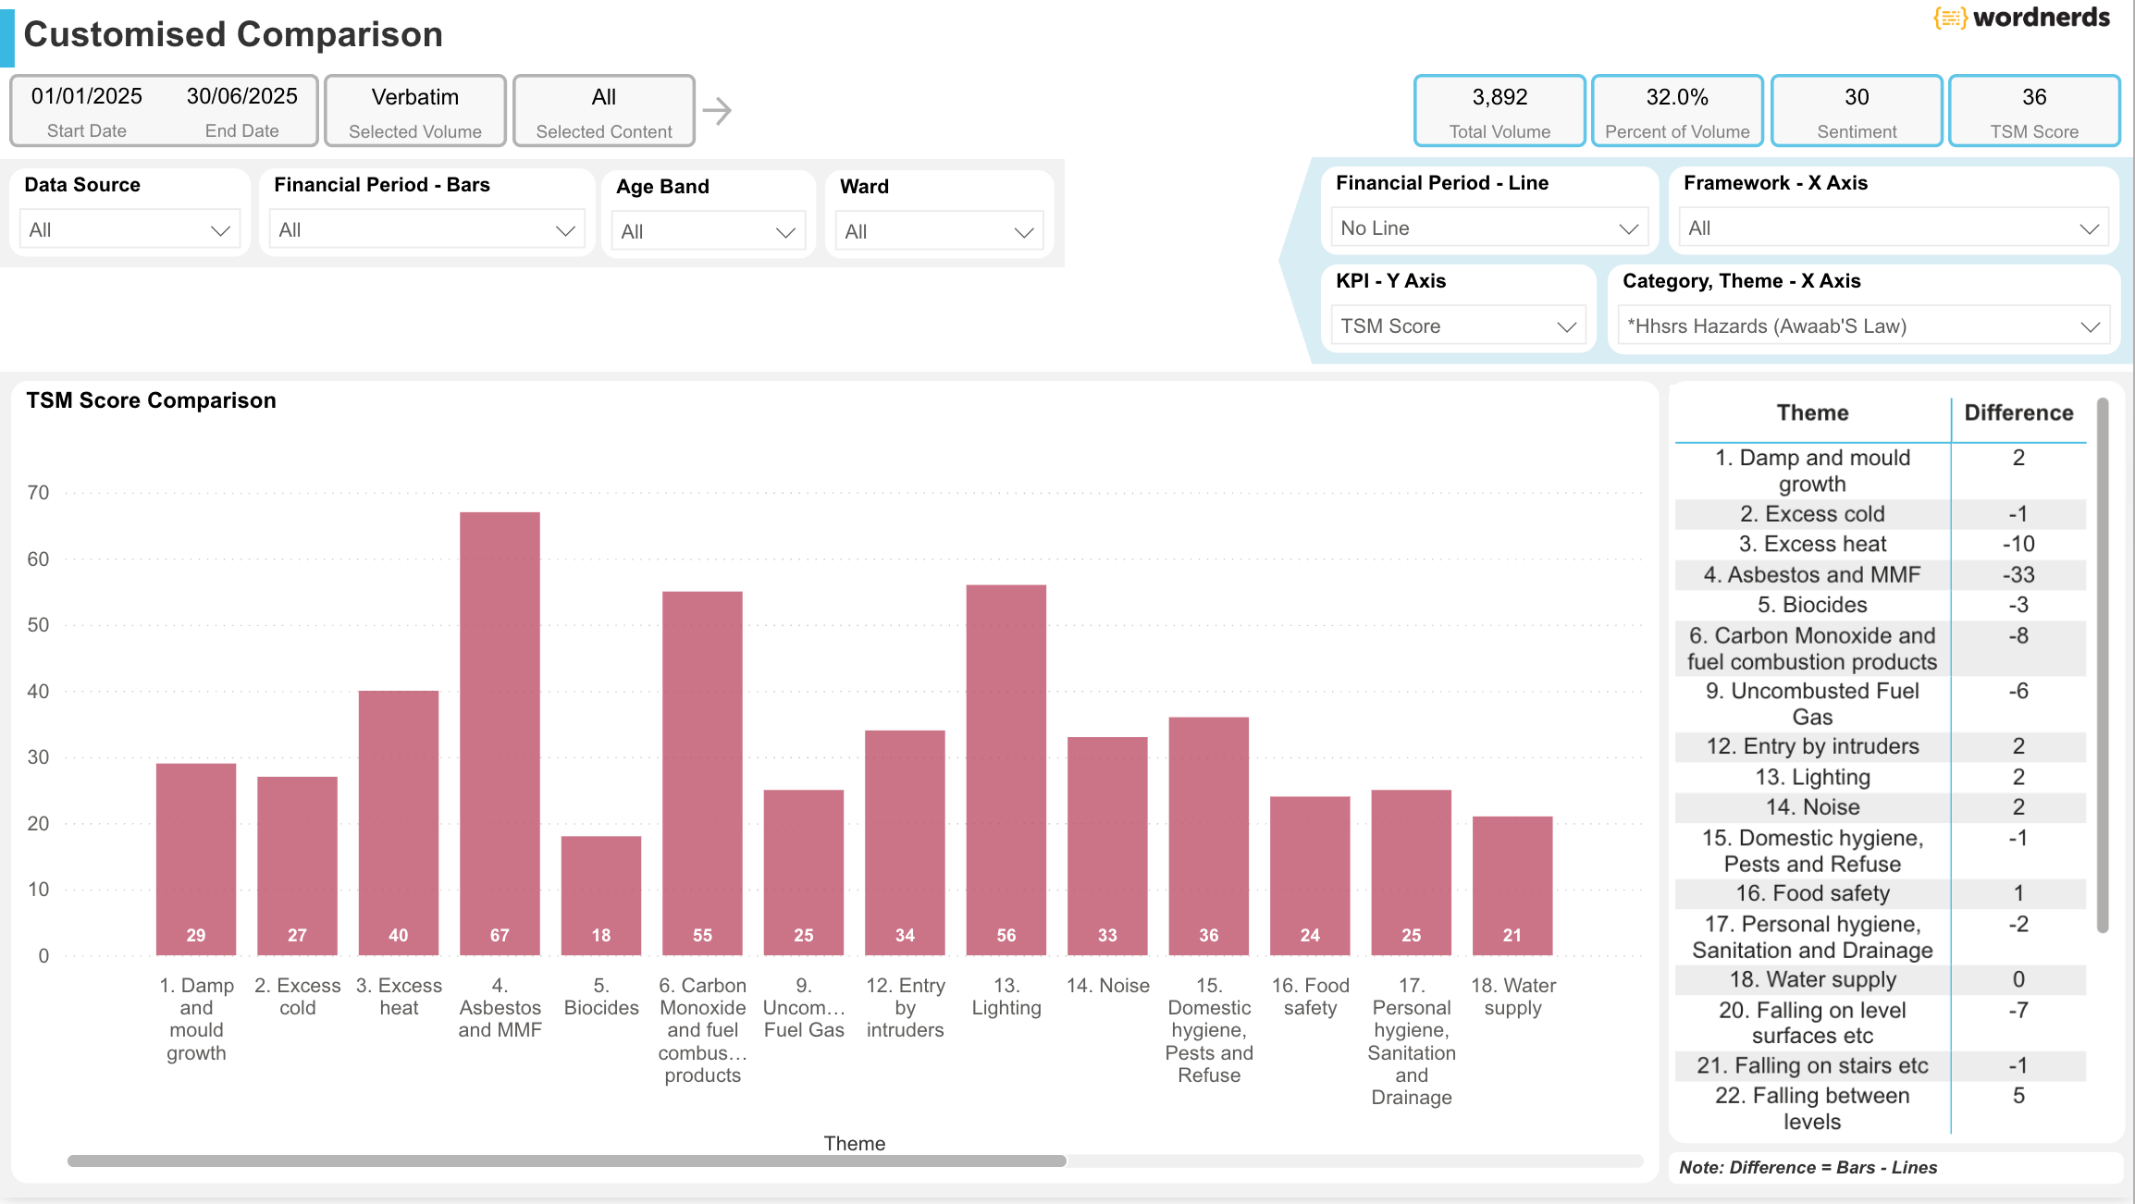Viewport: 2135px width, 1204px height.
Task: Click the chart's horizontal scrollbar
Action: [x=566, y=1161]
